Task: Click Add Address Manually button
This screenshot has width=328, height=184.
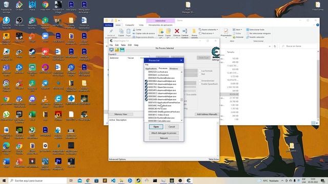Action: pos(207,114)
